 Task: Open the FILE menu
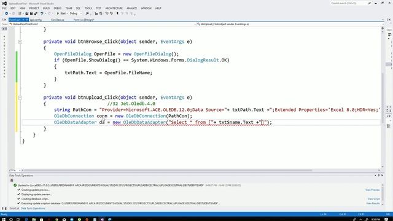[4, 8]
